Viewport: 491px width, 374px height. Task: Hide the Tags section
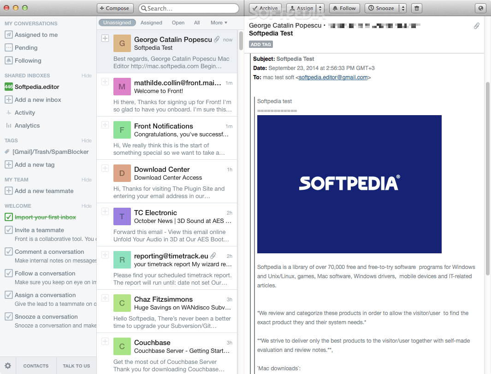click(86, 140)
